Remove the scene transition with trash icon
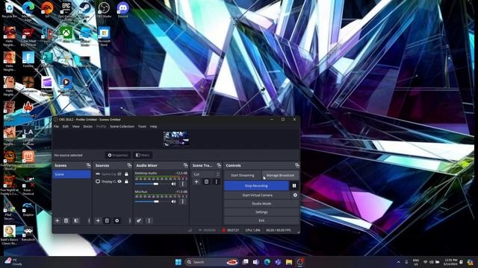 point(206,182)
